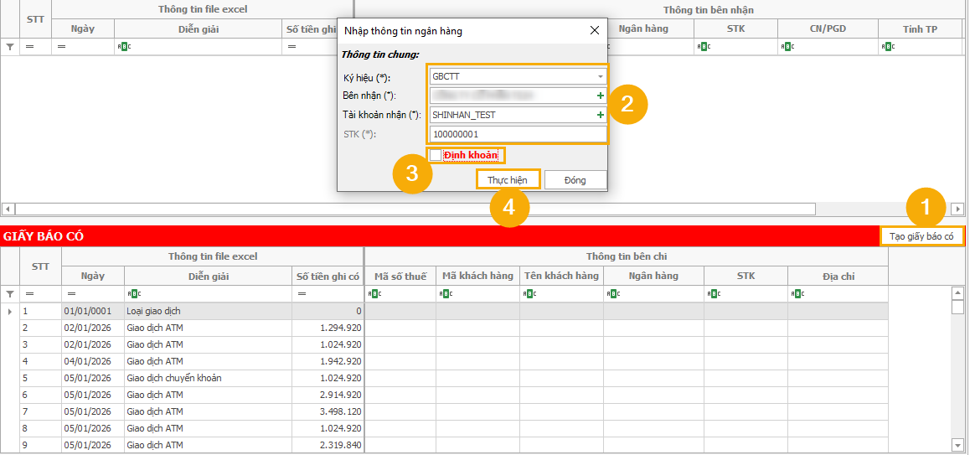
Task: Click the 01/01/0001 date cell
Action: pos(93,312)
